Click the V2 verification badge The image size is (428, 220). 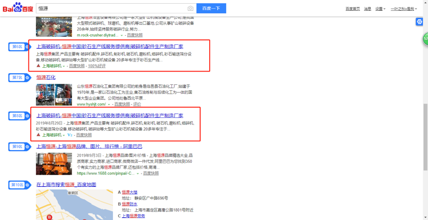click(70, 135)
